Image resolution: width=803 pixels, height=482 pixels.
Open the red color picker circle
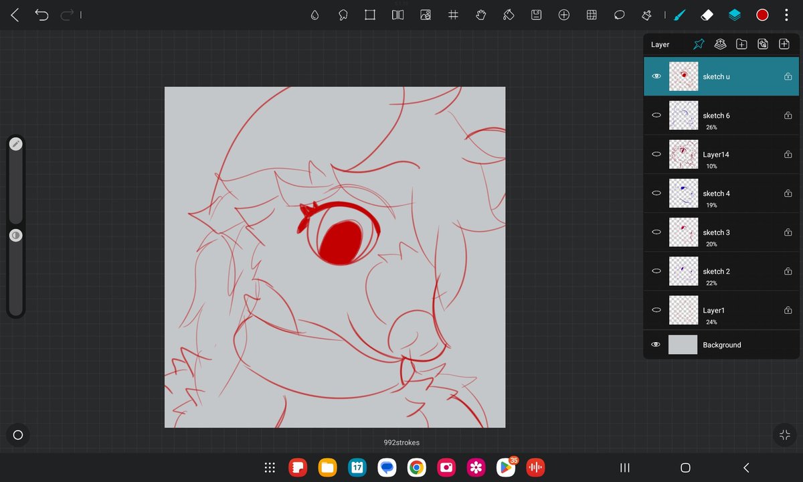tap(762, 14)
